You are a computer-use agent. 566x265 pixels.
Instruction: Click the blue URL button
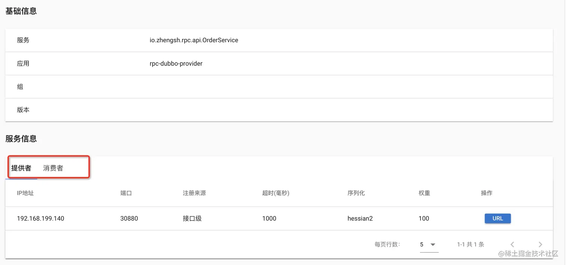click(497, 218)
